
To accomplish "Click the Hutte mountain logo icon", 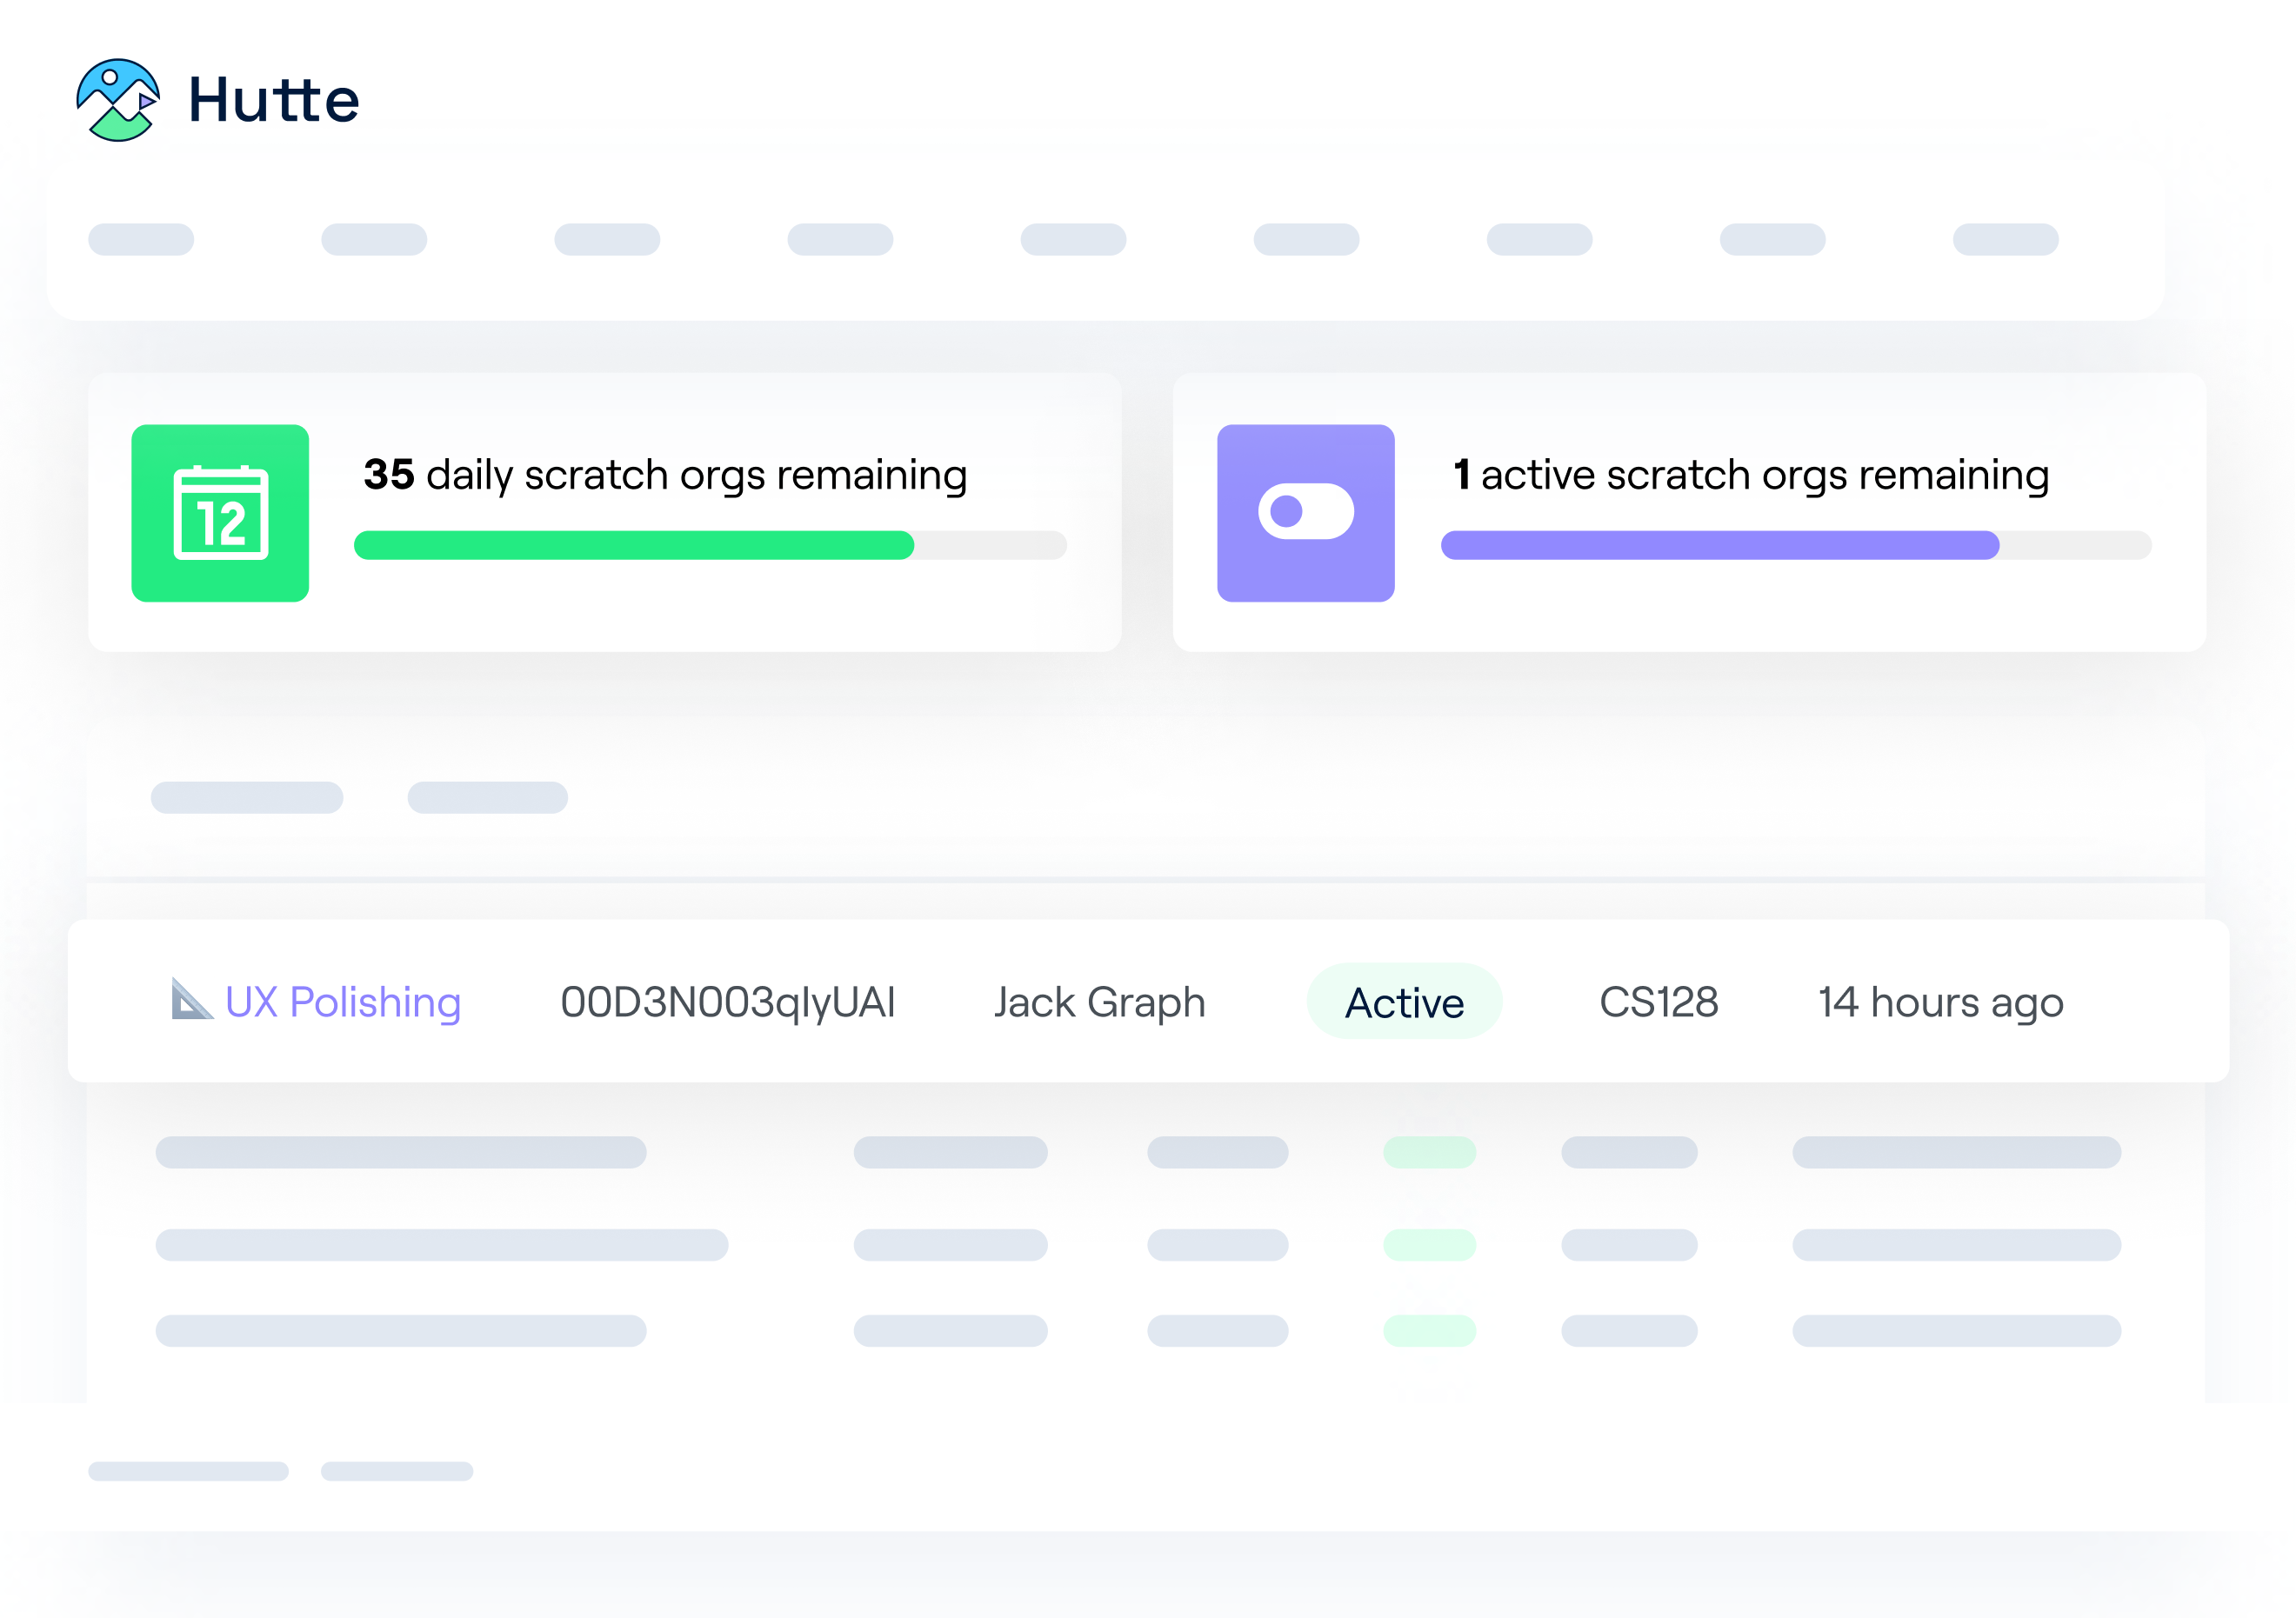I will pos(118,100).
